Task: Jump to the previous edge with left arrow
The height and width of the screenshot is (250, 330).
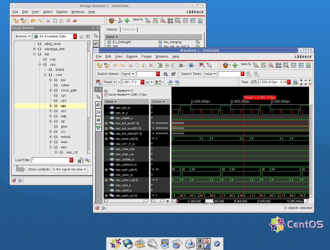Action: pos(170,82)
